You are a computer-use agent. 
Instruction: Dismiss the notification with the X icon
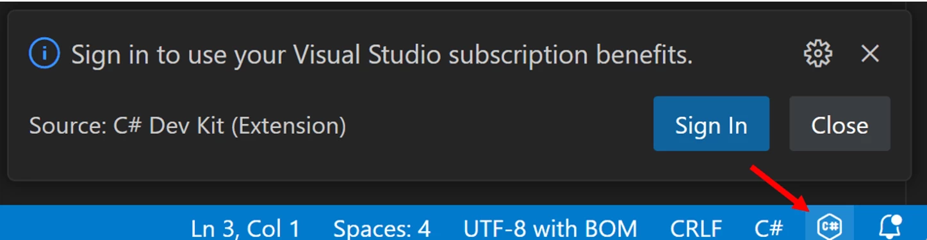[x=870, y=54]
